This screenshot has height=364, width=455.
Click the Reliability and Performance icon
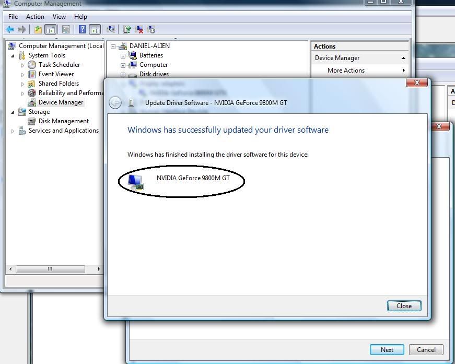[32, 93]
